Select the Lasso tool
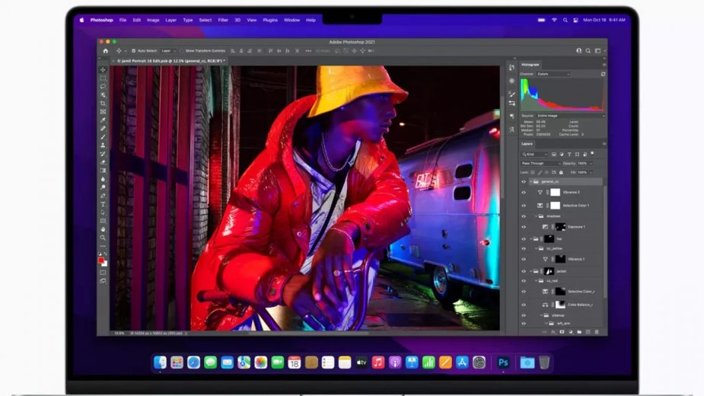Image resolution: width=704 pixels, height=396 pixels. pos(103,86)
